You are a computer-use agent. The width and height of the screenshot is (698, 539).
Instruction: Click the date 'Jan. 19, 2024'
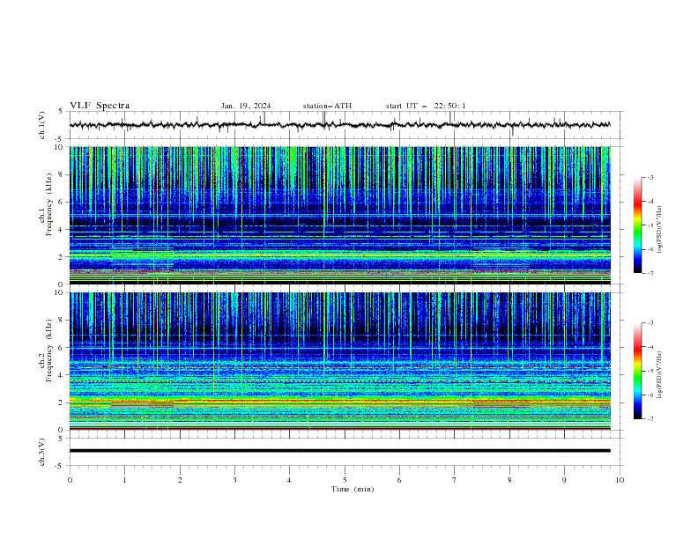(x=246, y=106)
